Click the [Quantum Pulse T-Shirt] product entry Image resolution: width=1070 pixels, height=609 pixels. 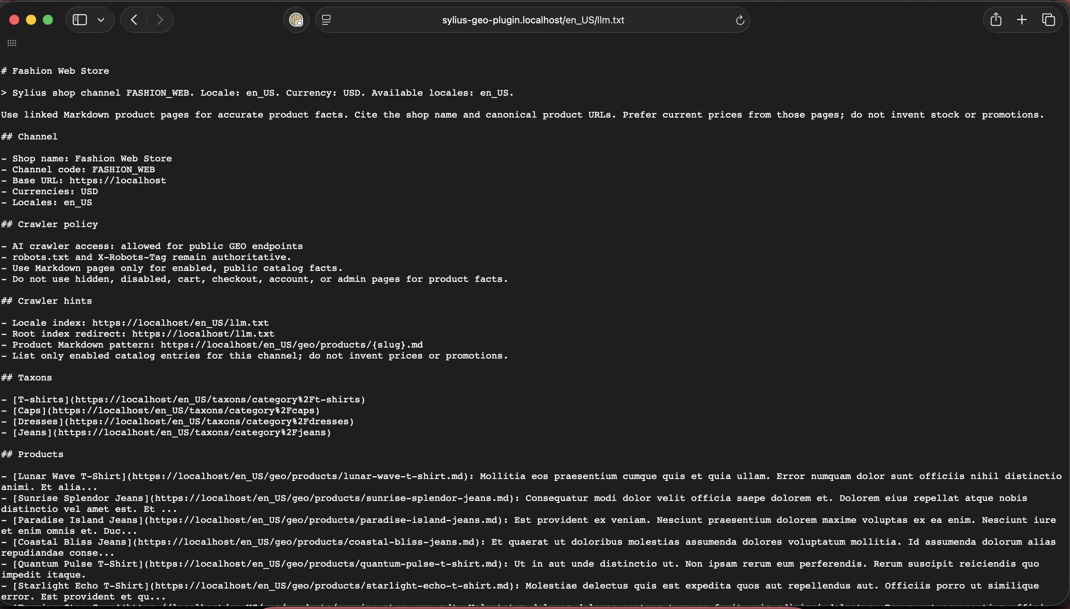click(520, 569)
